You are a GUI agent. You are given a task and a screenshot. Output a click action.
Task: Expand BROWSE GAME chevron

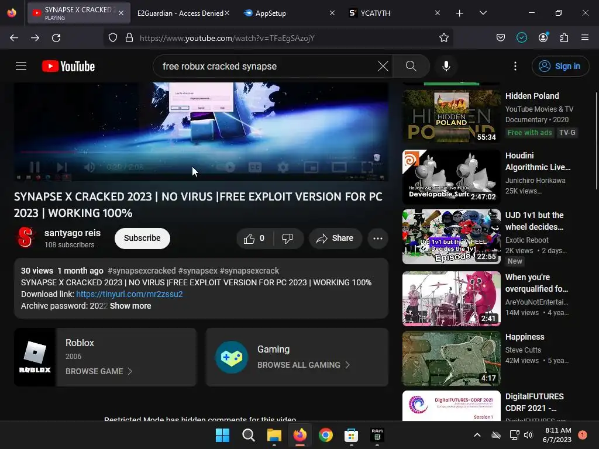coord(130,371)
